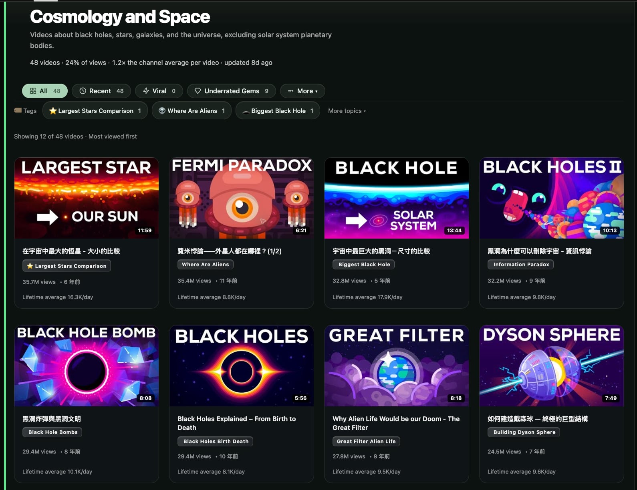Click the Information Paradox tag

[x=521, y=264]
